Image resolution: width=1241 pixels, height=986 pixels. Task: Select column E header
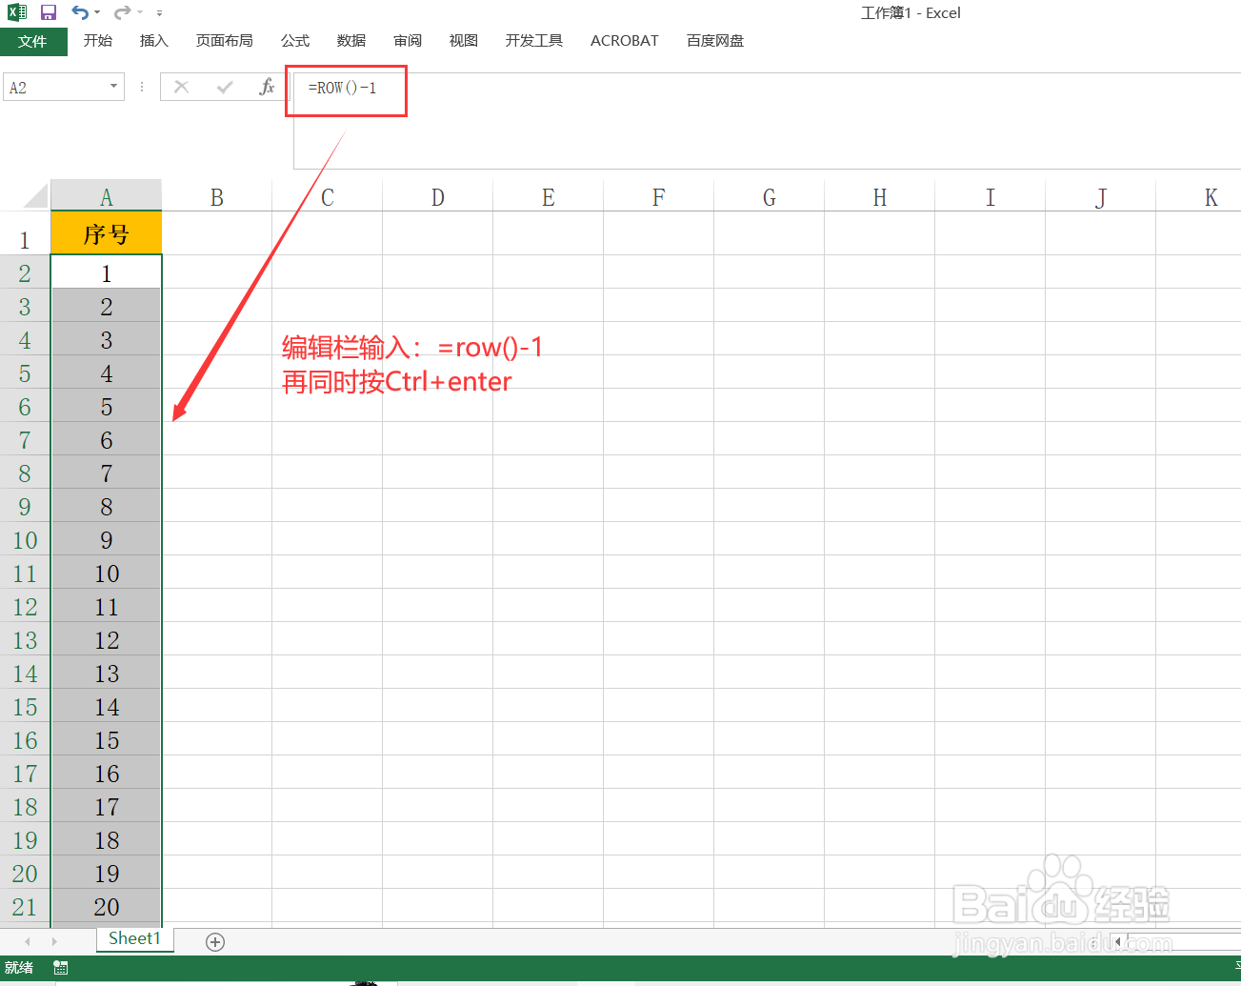[549, 196]
